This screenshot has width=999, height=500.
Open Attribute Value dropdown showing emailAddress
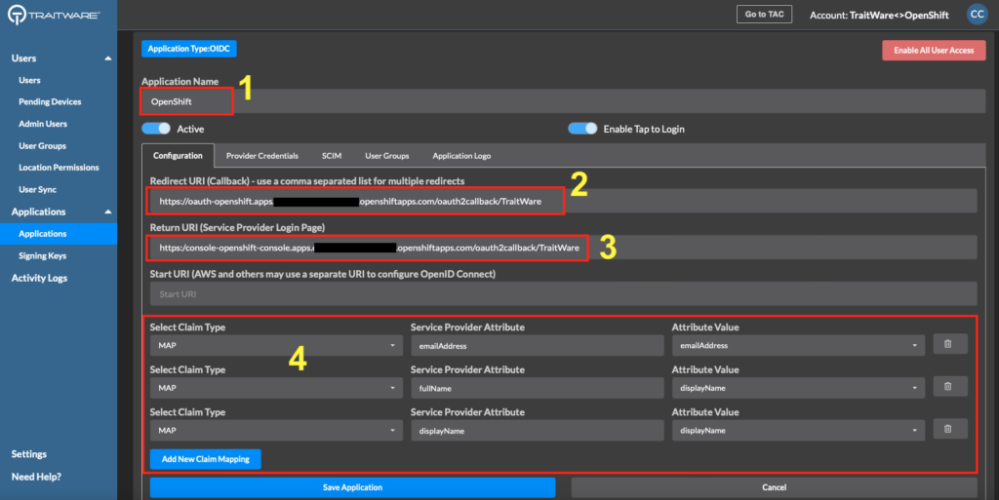[x=798, y=345]
